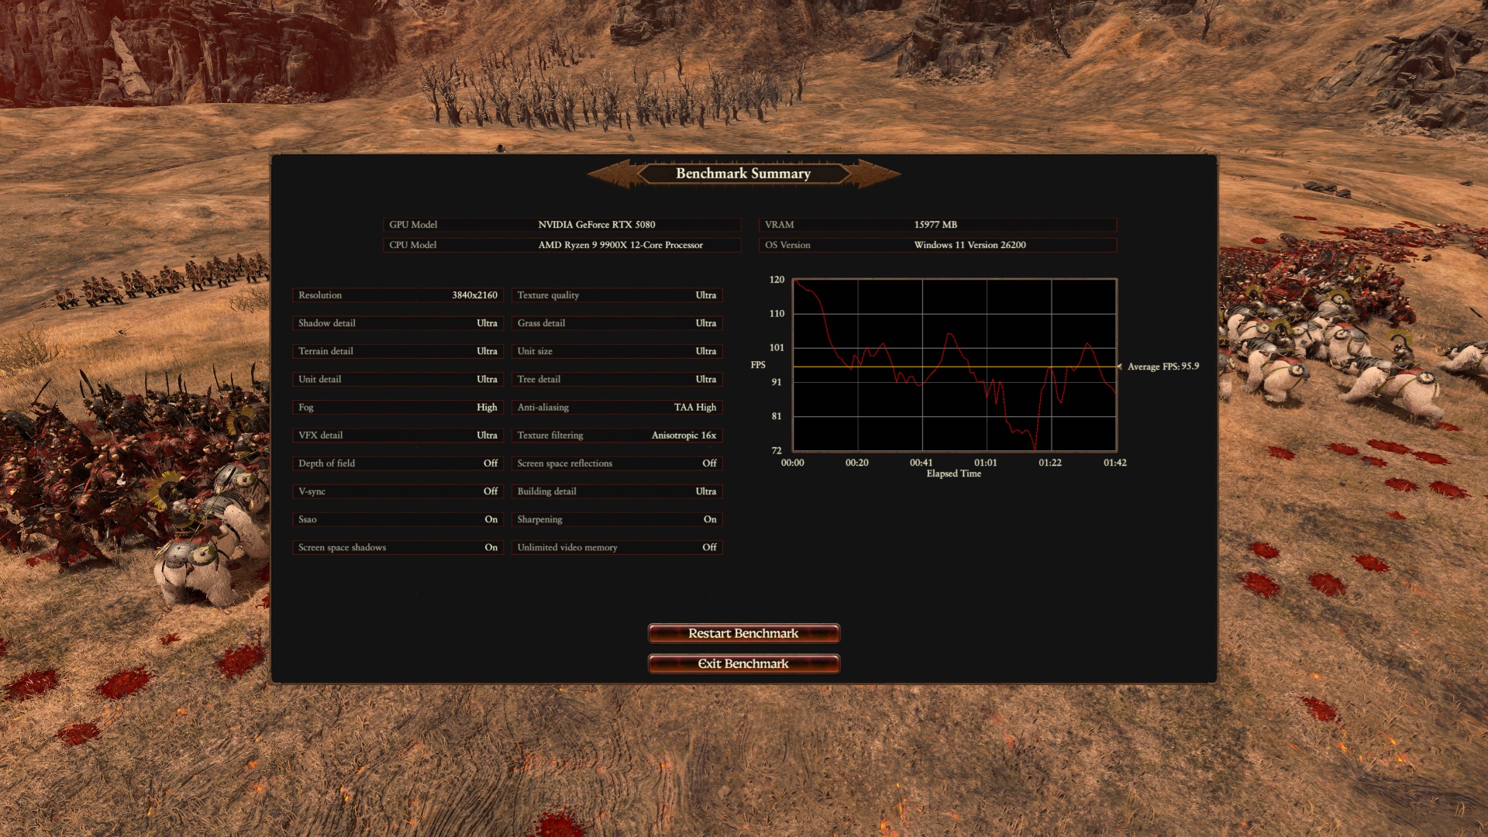Click the FPS graph plot area
Image resolution: width=1488 pixels, height=837 pixels.
(954, 364)
